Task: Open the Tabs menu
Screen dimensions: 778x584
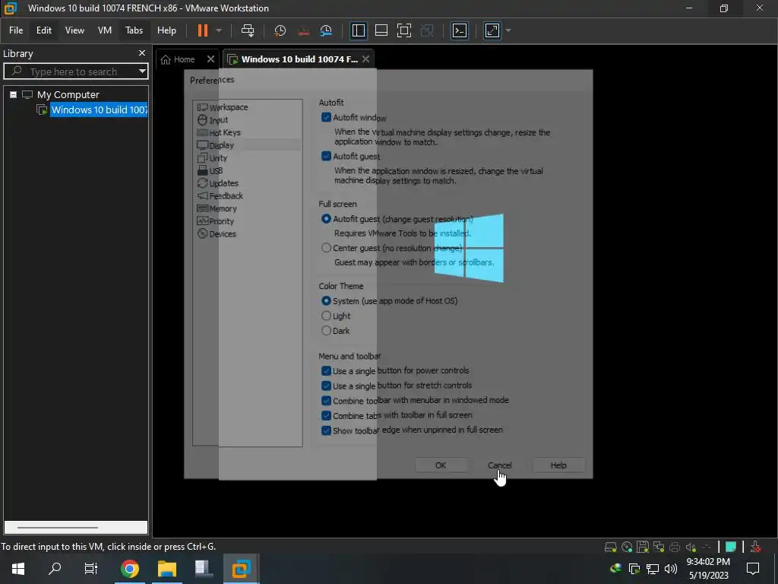Action: [134, 30]
